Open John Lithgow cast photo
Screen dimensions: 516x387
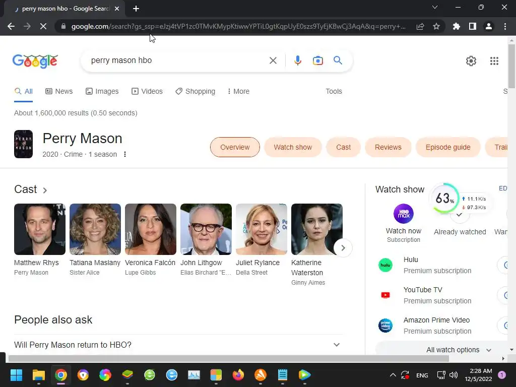point(206,229)
